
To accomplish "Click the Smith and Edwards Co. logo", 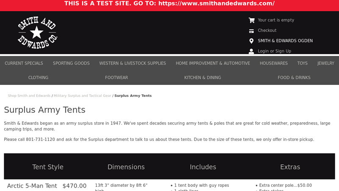I will [x=37, y=33].
